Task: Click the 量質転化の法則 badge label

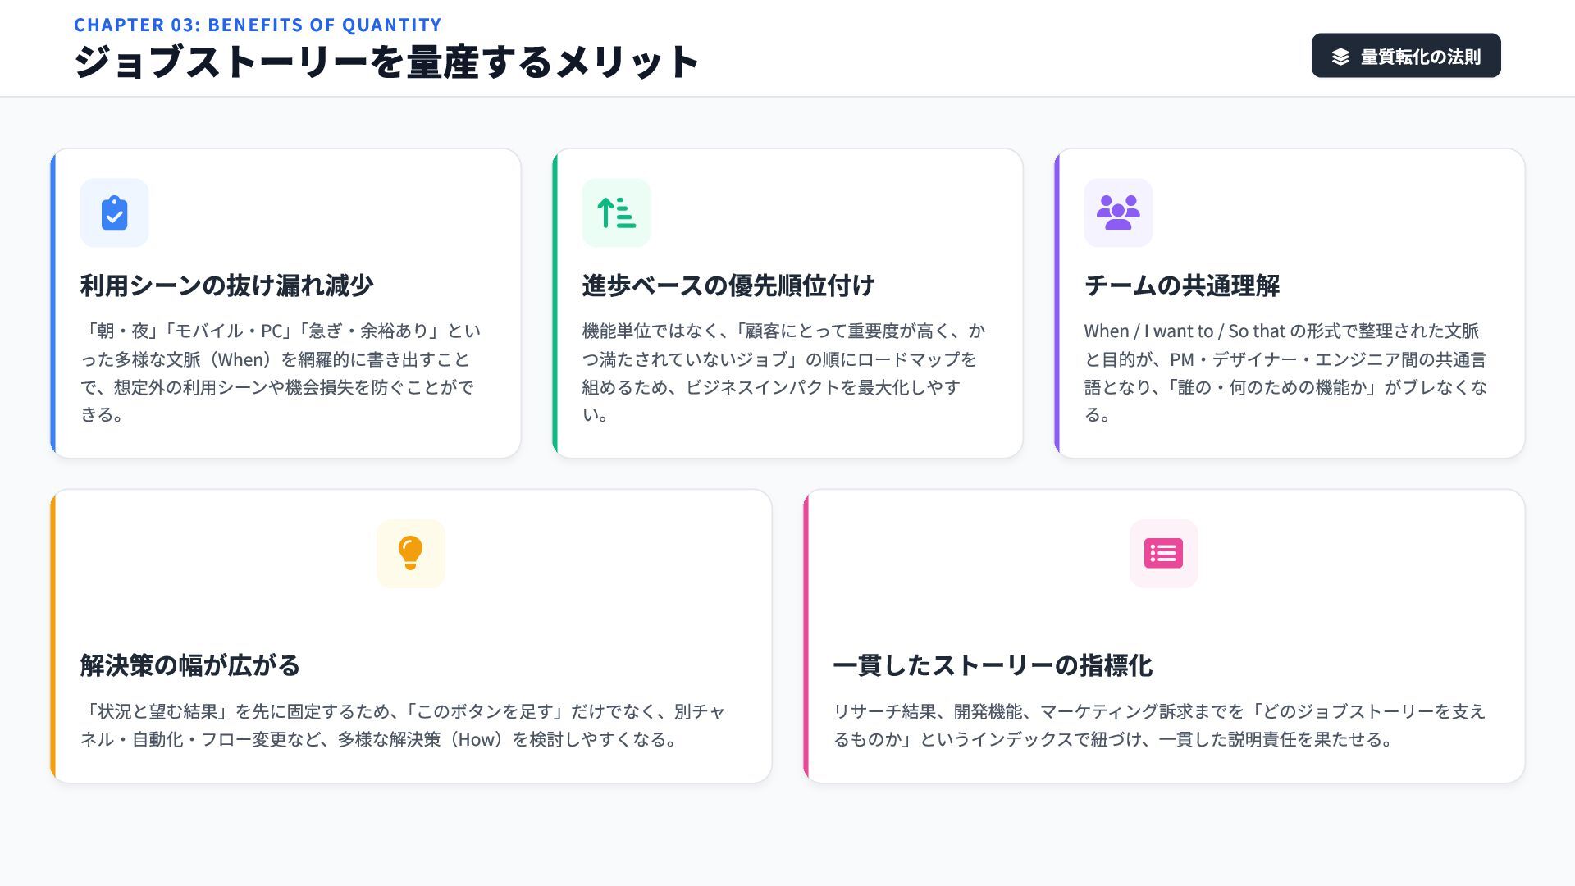Action: pyautogui.click(x=1420, y=57)
